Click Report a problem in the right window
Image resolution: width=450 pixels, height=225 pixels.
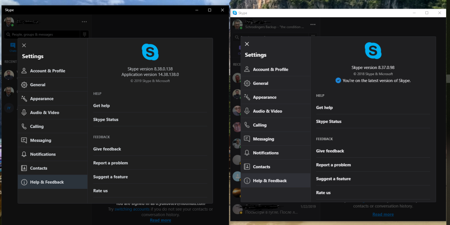[x=373, y=165]
